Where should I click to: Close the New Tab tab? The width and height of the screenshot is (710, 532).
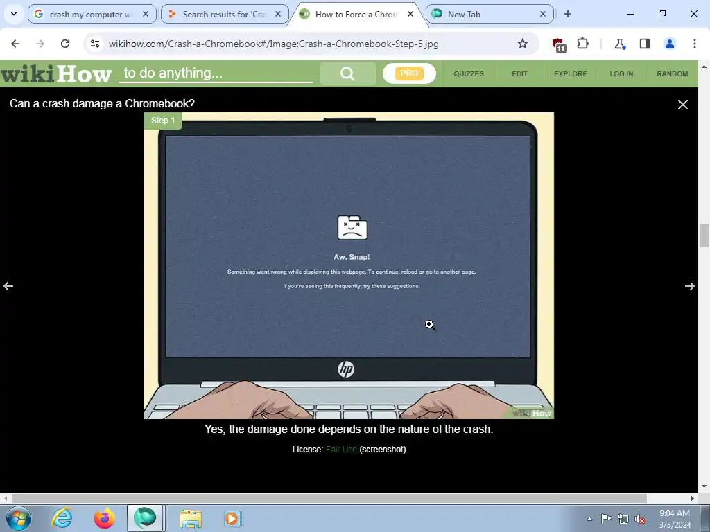543,14
